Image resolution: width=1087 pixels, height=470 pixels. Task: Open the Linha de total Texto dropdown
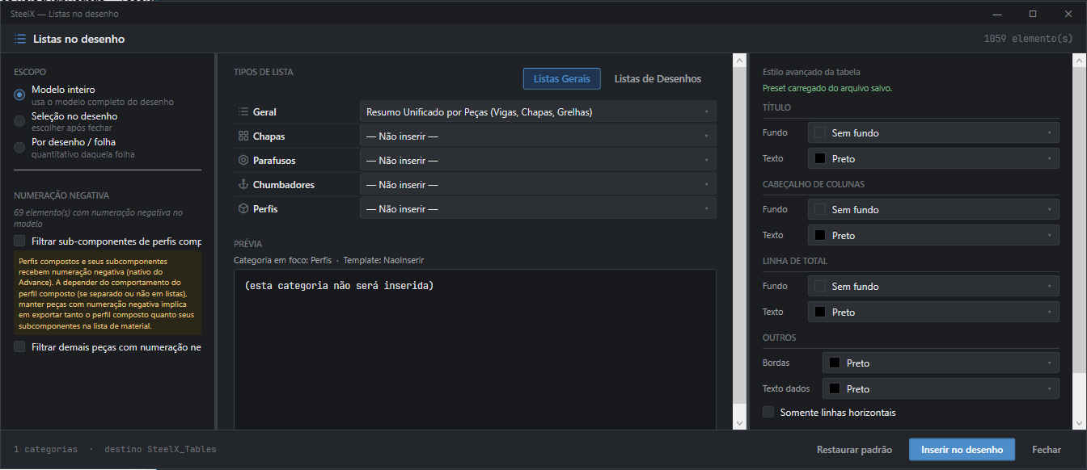[x=933, y=312]
